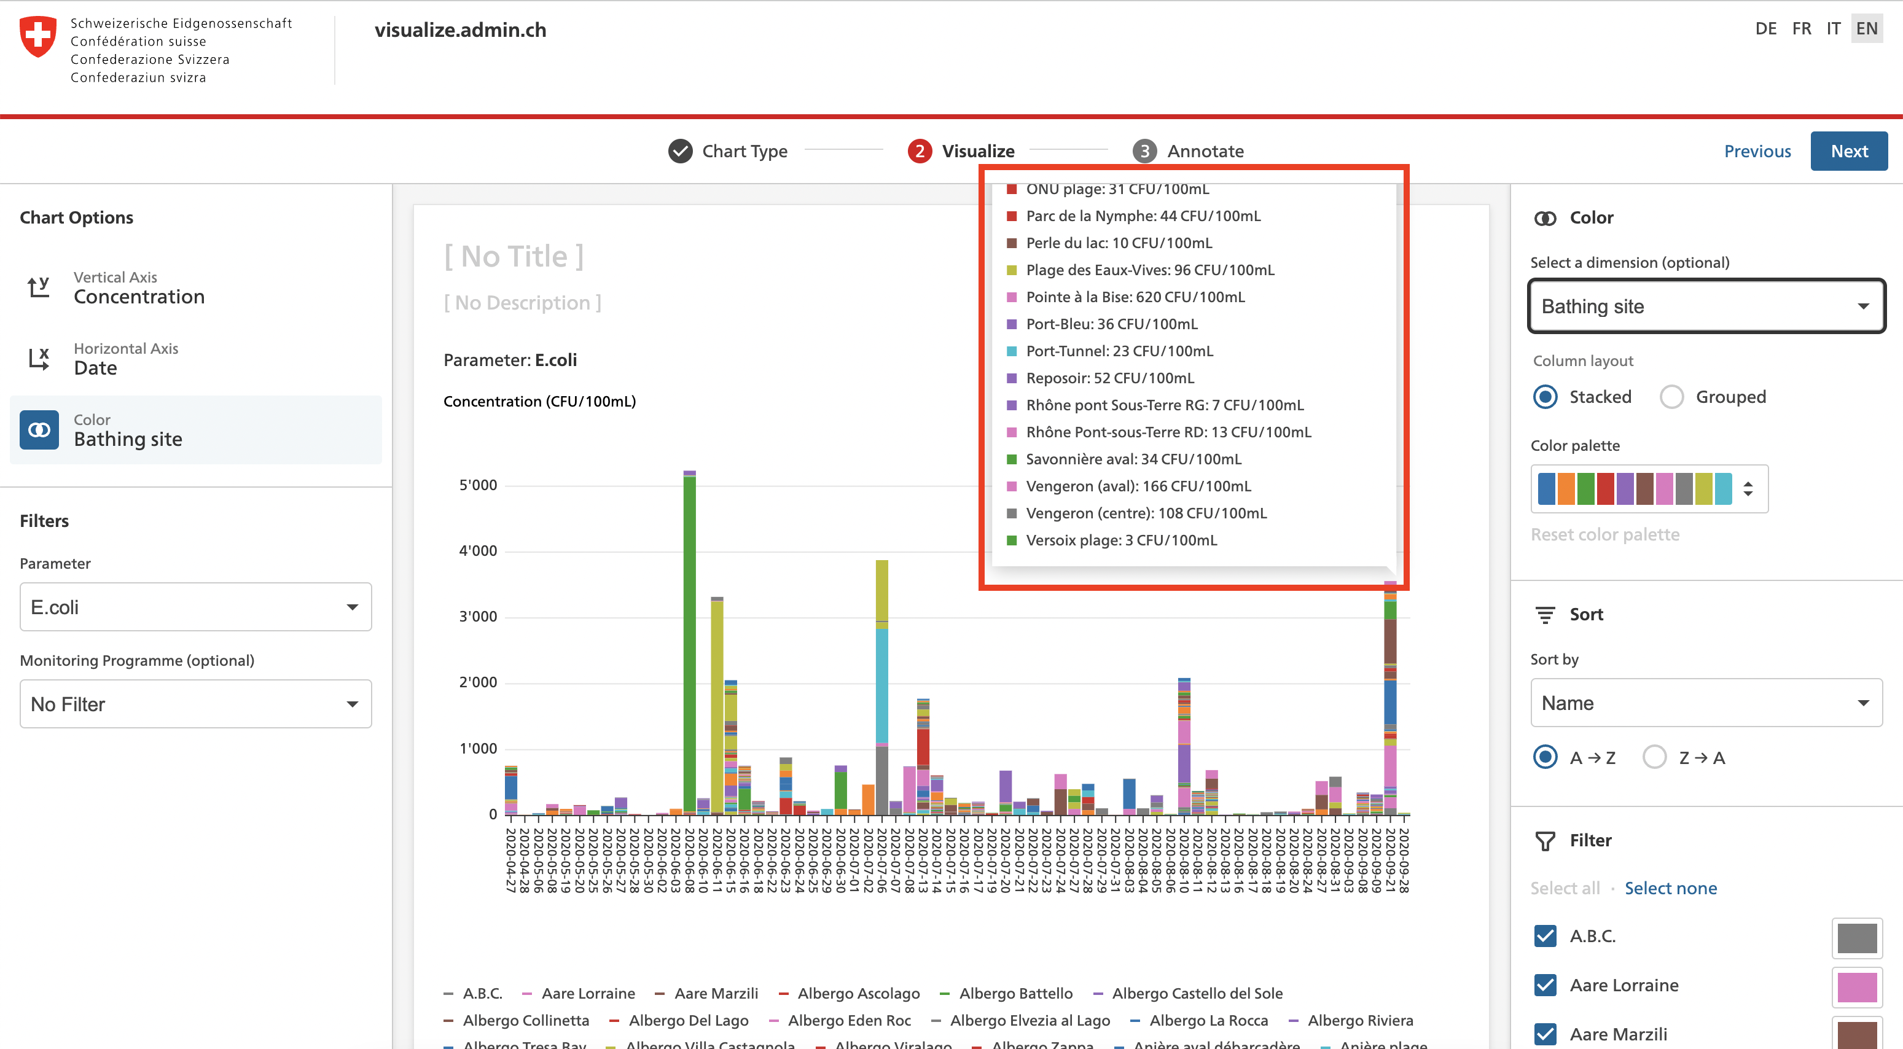Click the Chart Type checkmark step icon

(x=681, y=150)
